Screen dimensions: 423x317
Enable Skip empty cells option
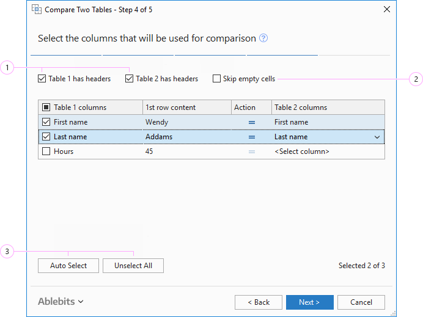coord(216,79)
